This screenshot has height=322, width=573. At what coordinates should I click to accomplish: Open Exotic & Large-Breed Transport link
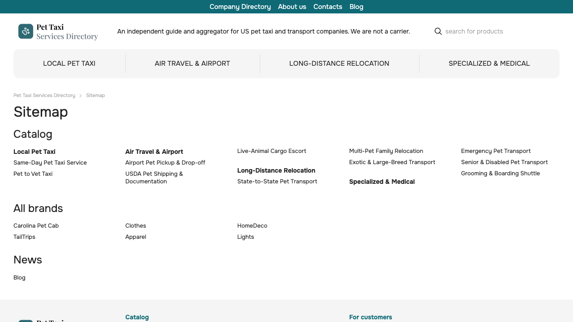[x=392, y=162]
